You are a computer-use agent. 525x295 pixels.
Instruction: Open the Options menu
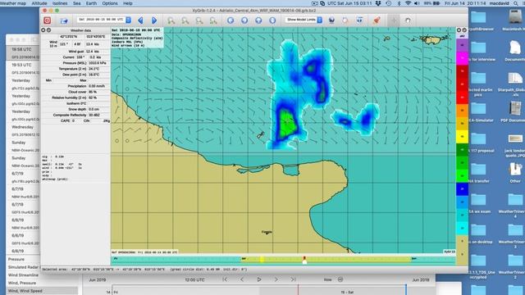(x=110, y=3)
